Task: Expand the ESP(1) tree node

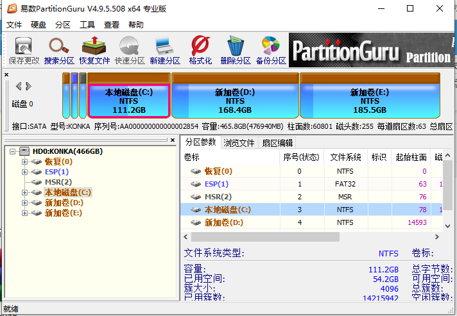Action: (25, 172)
